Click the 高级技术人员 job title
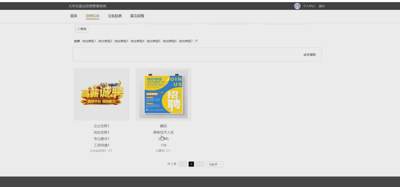This screenshot has height=187, width=400. [163, 132]
